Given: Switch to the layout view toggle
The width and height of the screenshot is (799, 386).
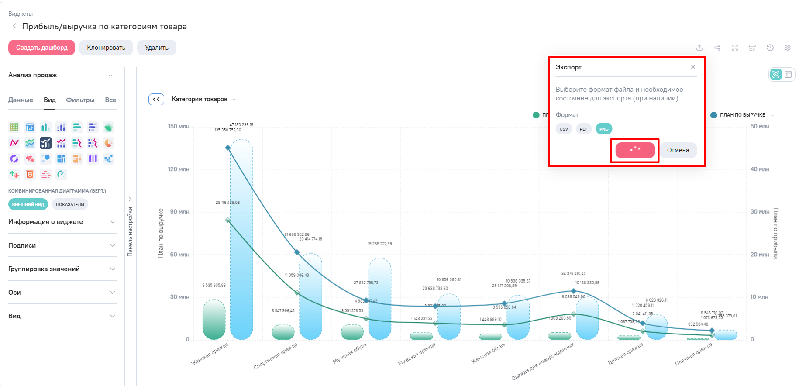Looking at the screenshot, I should click(x=788, y=74).
